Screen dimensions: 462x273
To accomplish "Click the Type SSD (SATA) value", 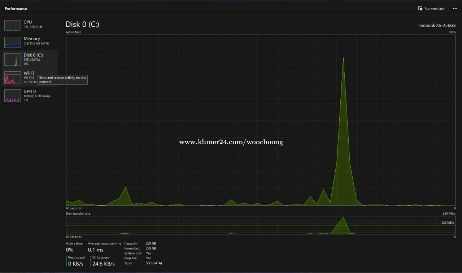I will pyautogui.click(x=154, y=263).
